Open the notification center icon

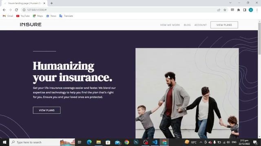point(255,142)
